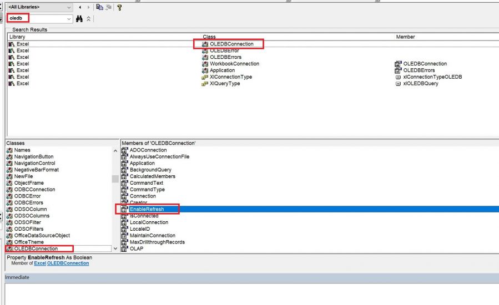
Task: Select xlConnectionTypeOLEDB member
Action: tap(432, 77)
